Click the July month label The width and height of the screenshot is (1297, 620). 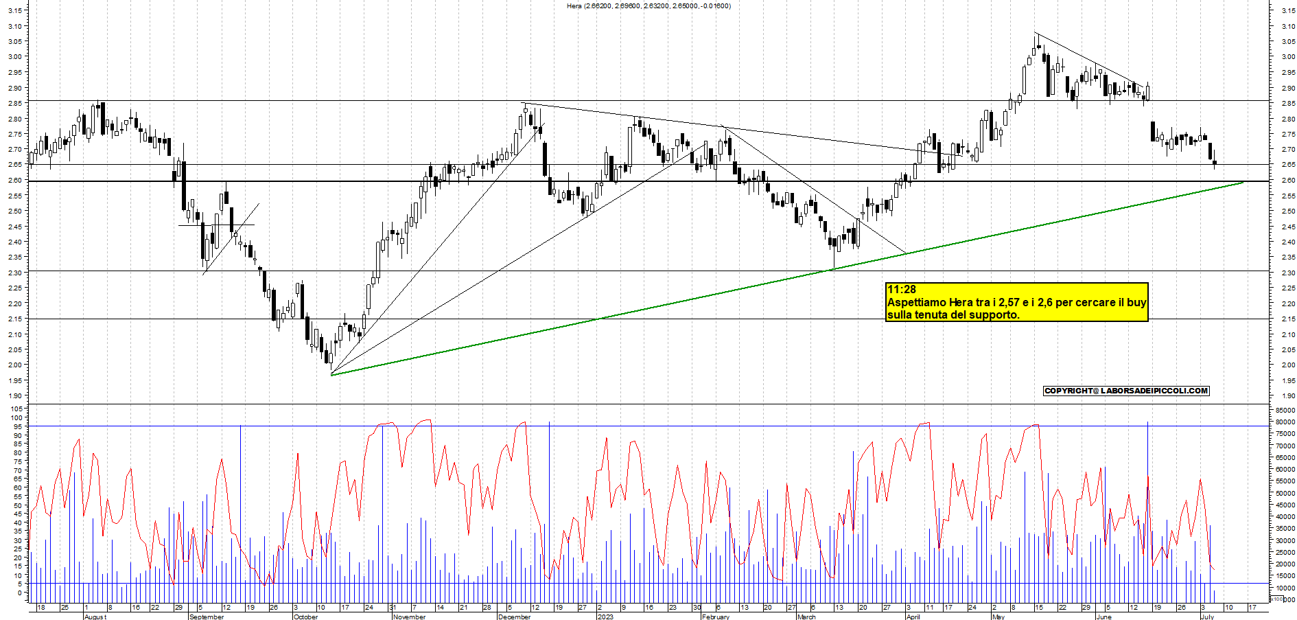(x=1207, y=617)
